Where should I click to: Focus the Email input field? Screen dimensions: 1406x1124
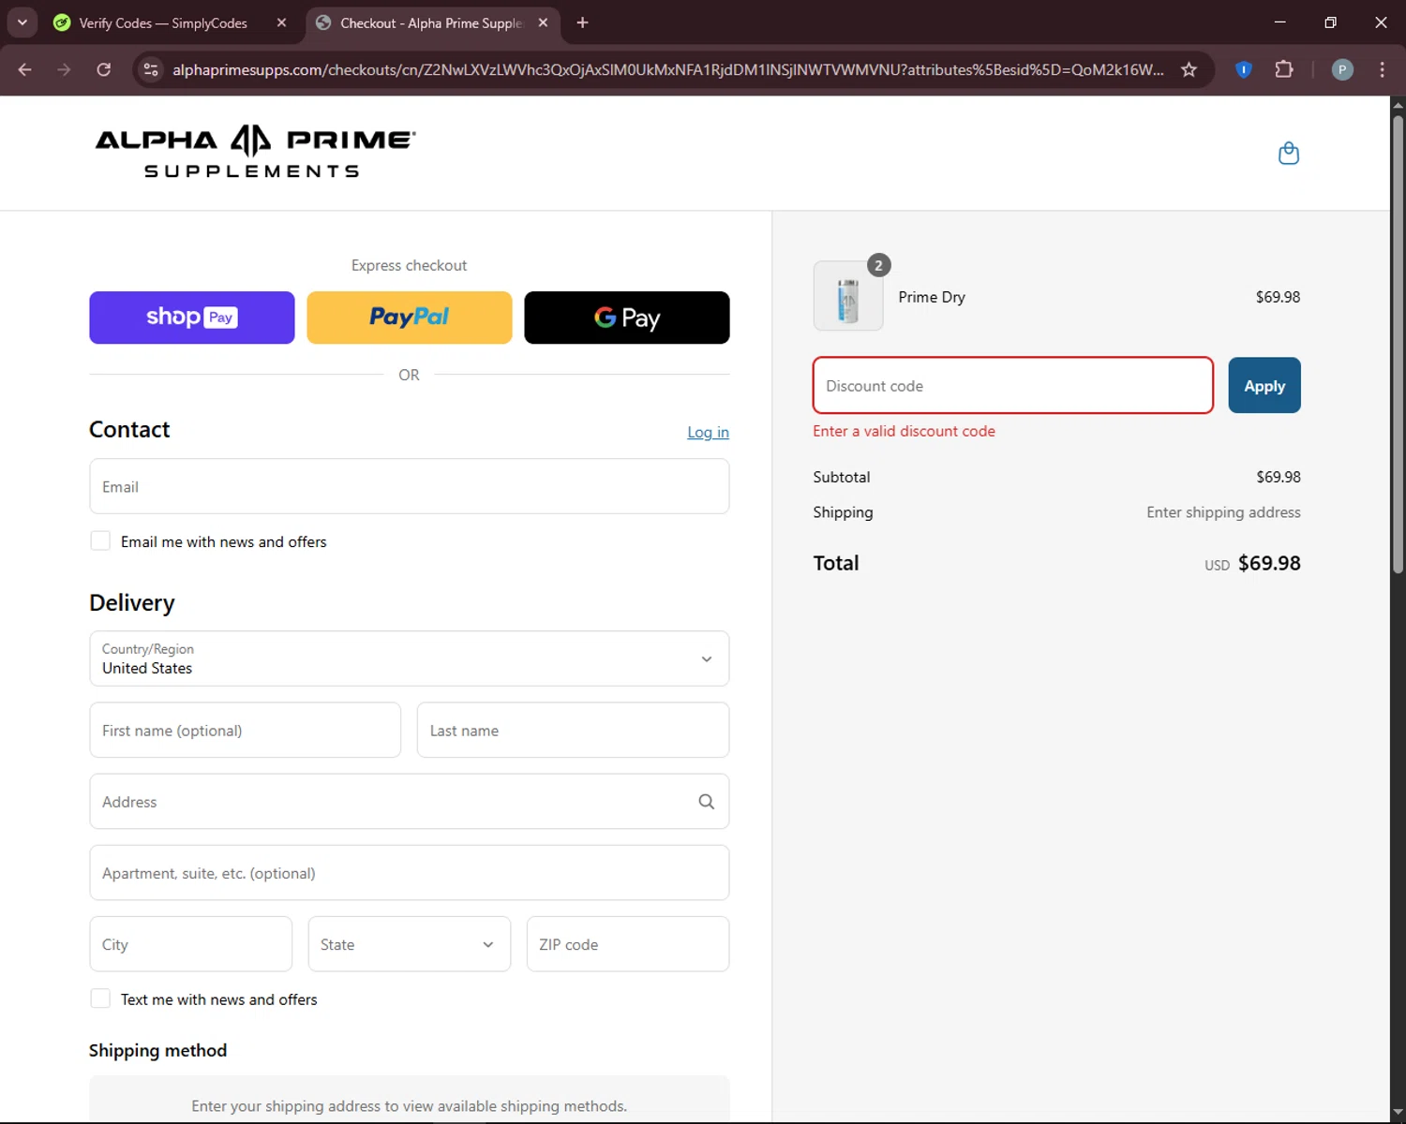(410, 486)
